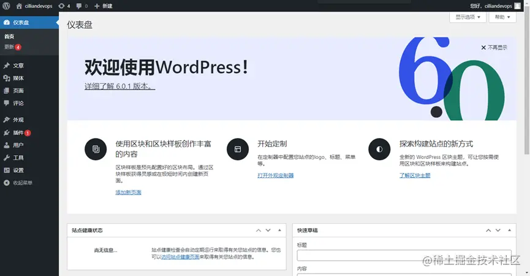Go to the 媒体 media menu
The width and height of the screenshot is (530, 276).
click(x=18, y=78)
